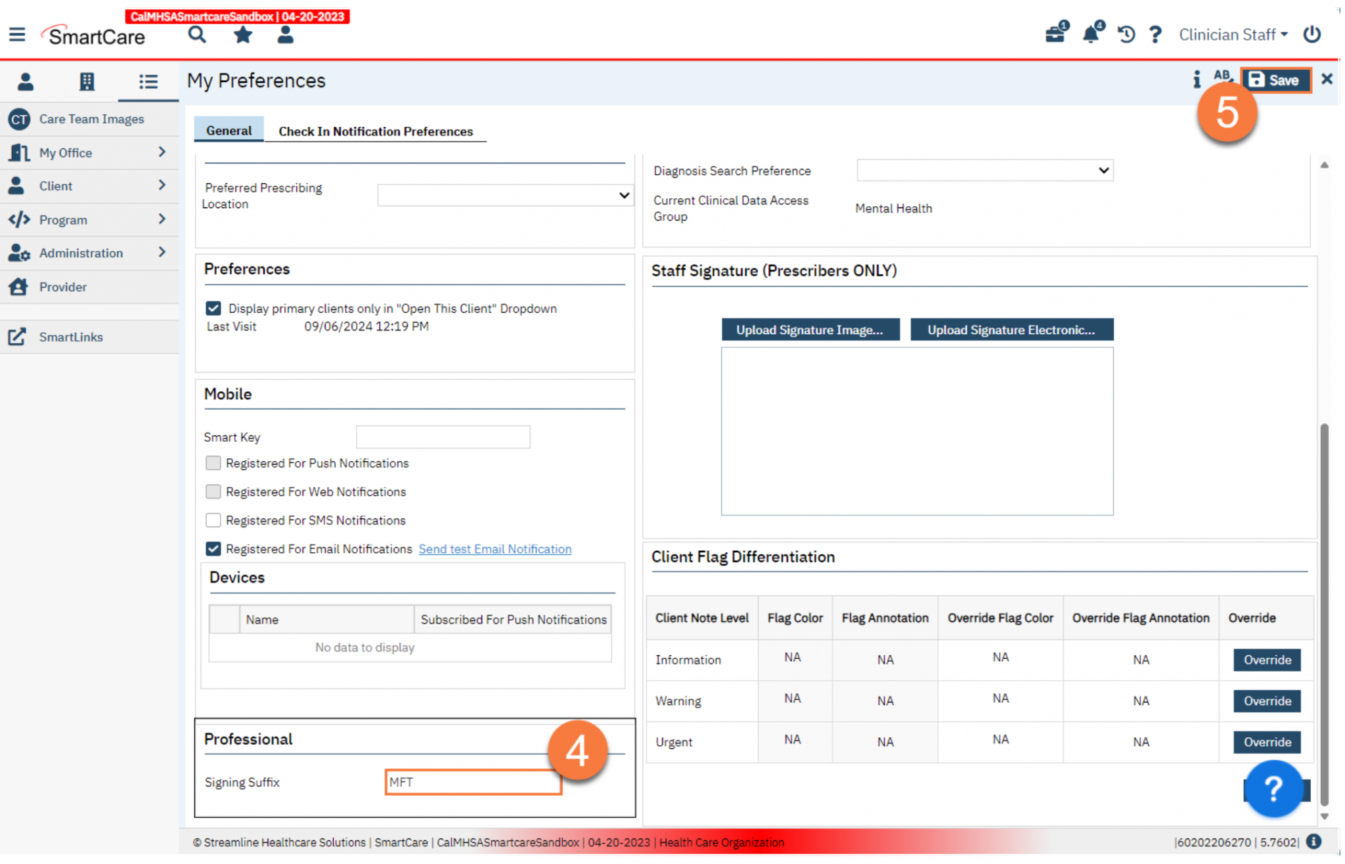This screenshot has height=864, width=1345.
Task: Expand Administration sidebar menu
Action: tap(89, 253)
